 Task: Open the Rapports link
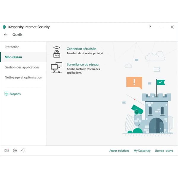15,94
